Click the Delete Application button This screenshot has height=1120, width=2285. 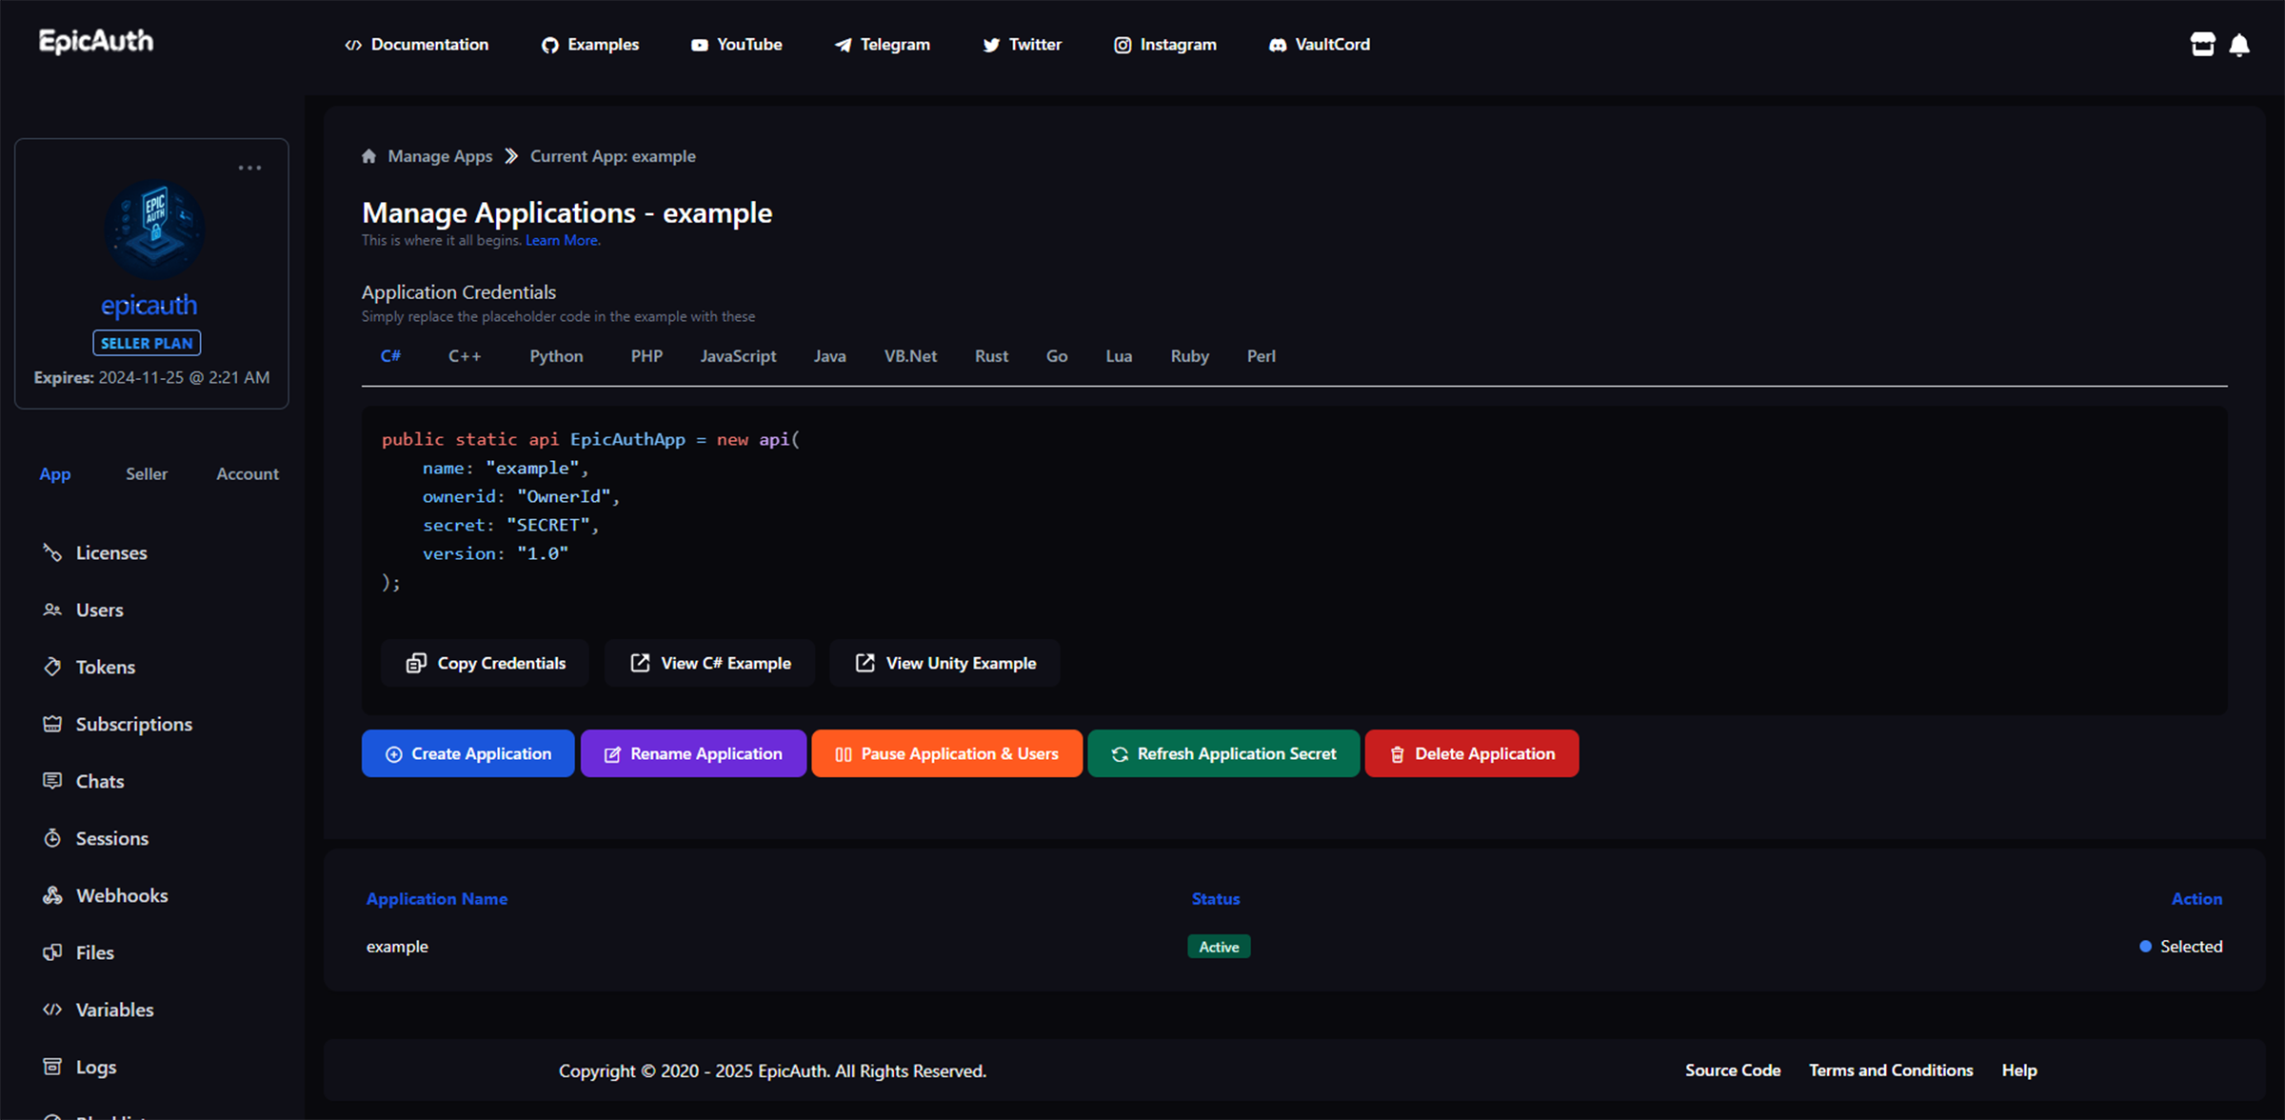pos(1472,753)
